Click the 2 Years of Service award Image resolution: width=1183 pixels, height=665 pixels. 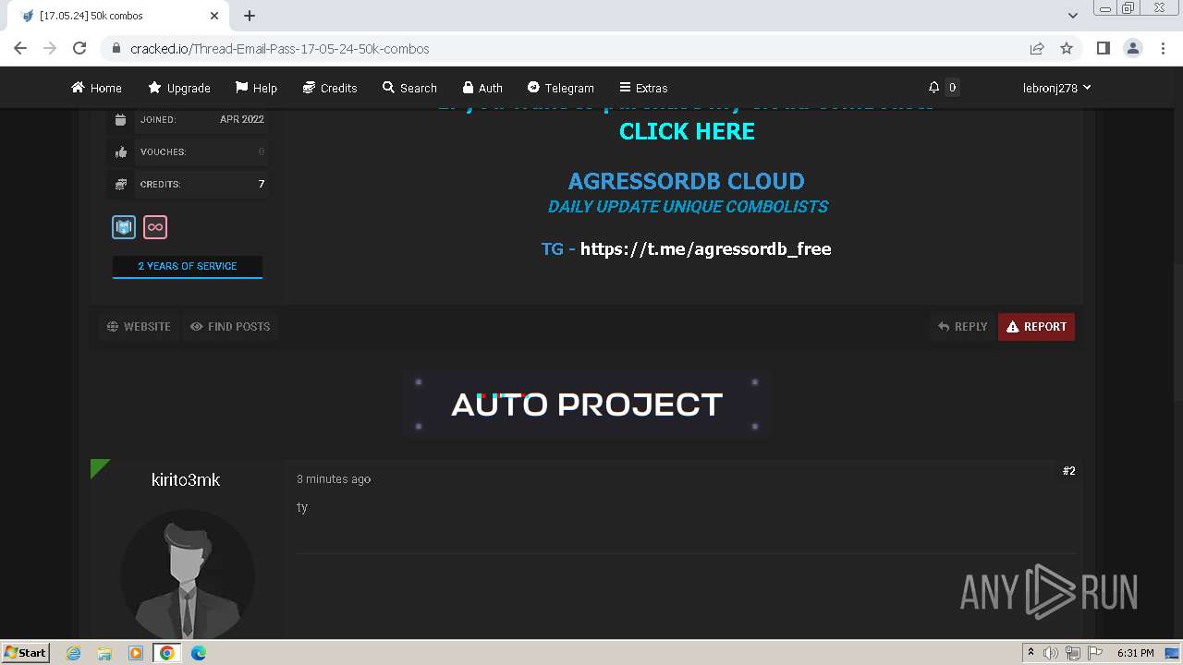point(188,266)
